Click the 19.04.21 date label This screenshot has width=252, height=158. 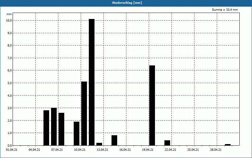147,150
